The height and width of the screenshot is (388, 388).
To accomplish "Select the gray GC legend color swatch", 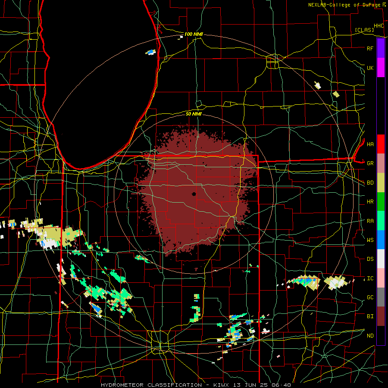I will click(381, 297).
